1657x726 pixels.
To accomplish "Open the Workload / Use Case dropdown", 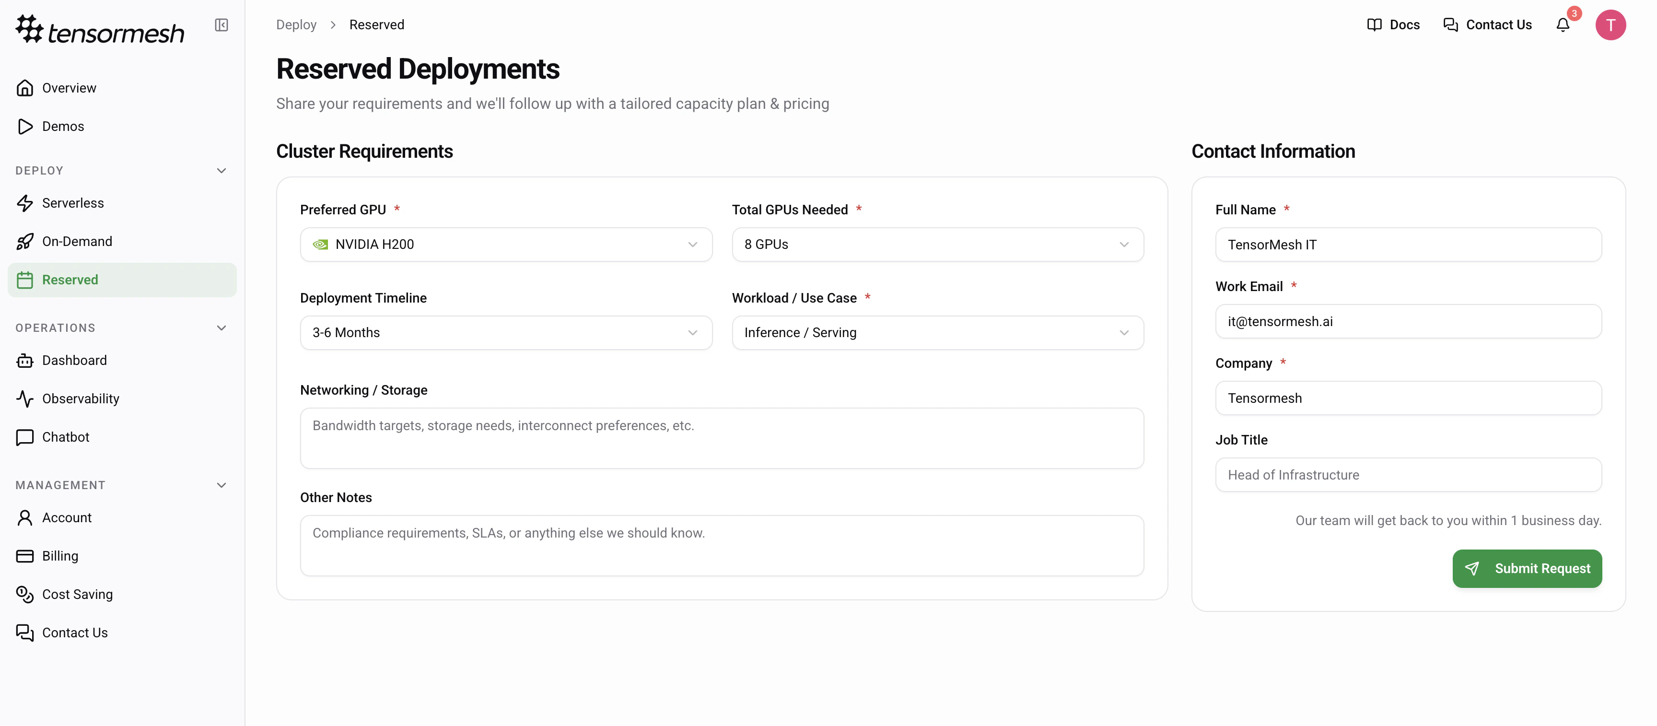I will [937, 333].
